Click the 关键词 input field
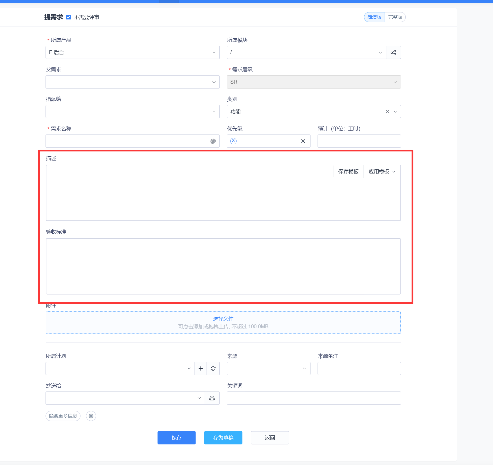This screenshot has height=466, width=493. tap(314, 398)
